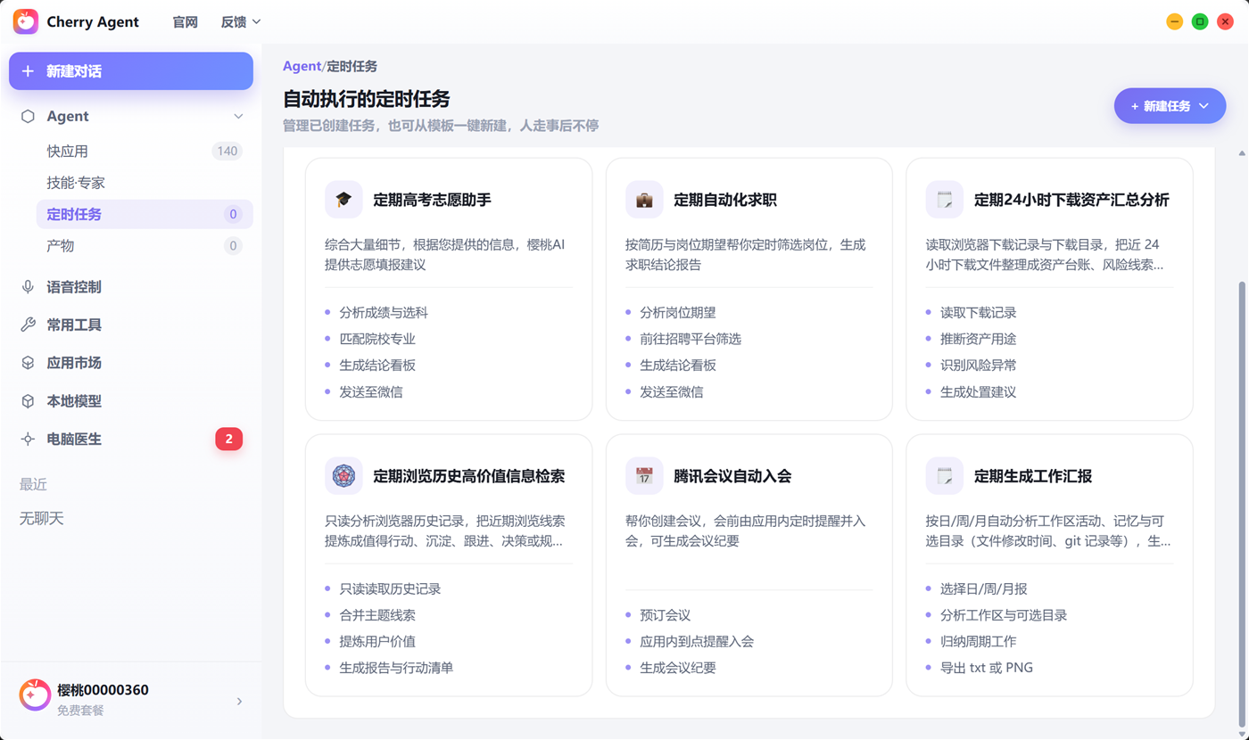Click the graduation cap icon on 定期高考志愿助手
This screenshot has height=740, width=1249.
click(343, 200)
